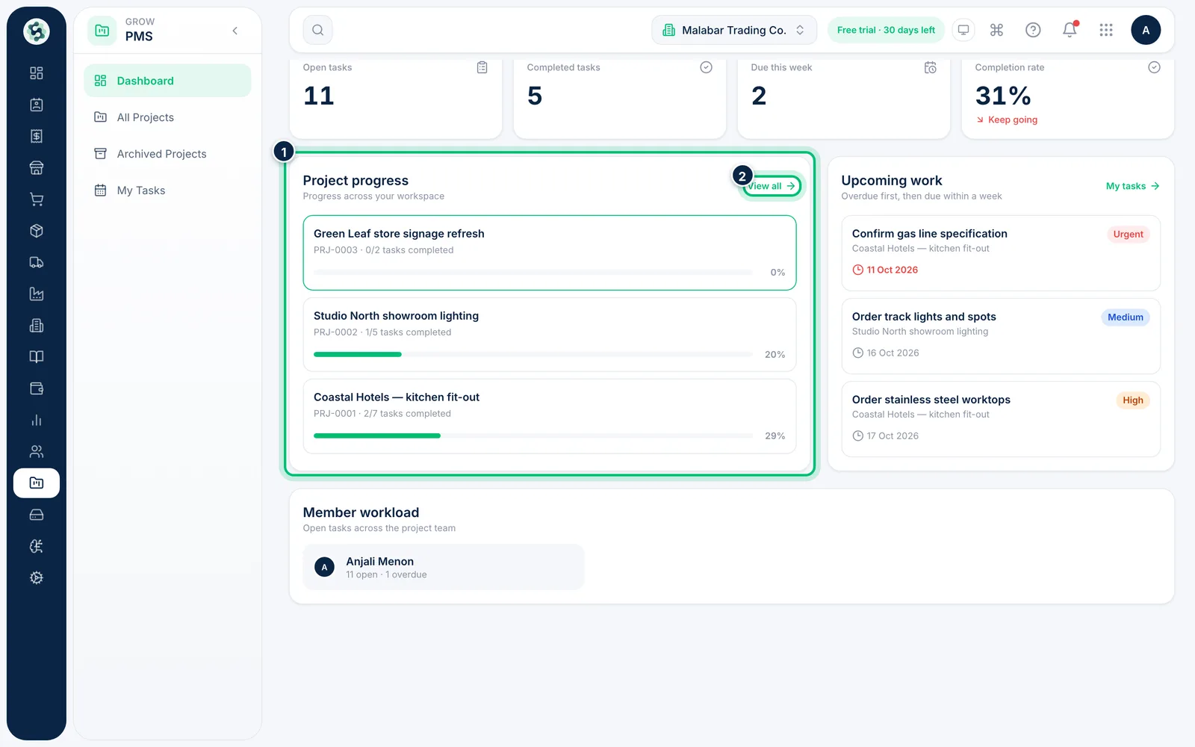Open the delivery truck module icon
The width and height of the screenshot is (1195, 747).
click(36, 262)
